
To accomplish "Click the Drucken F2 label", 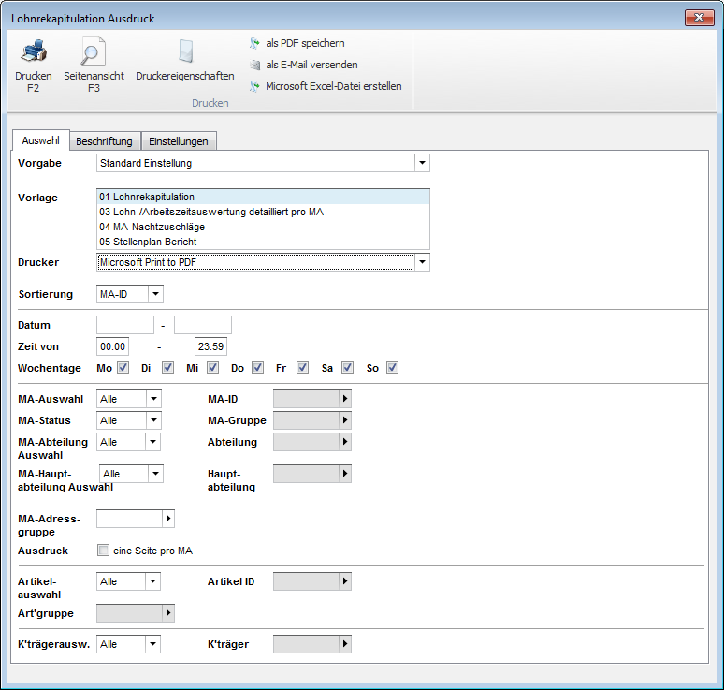I will [34, 81].
